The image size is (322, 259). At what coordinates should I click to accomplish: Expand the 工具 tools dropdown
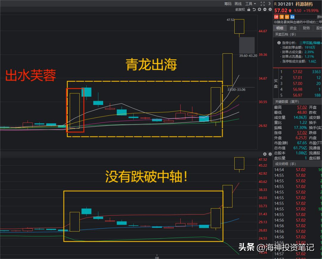(250, 4)
